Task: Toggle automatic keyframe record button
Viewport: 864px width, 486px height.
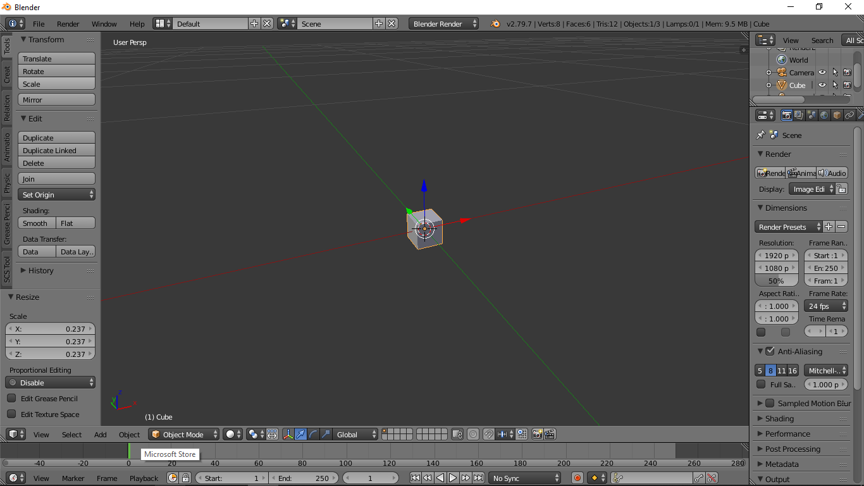Action: coord(577,478)
